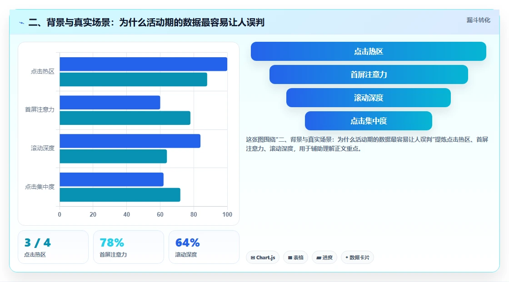
Task: Click the 点击热区 y-axis label in chart
Action: pos(43,71)
